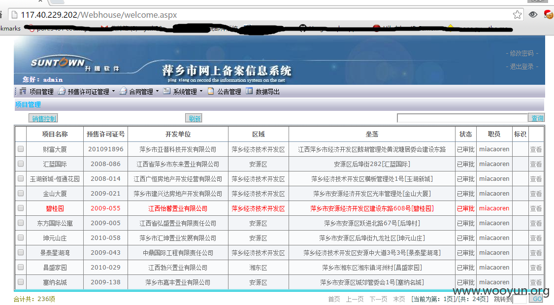
Task: Check the box for 汇蓝国际 row
Action: pos(21,164)
